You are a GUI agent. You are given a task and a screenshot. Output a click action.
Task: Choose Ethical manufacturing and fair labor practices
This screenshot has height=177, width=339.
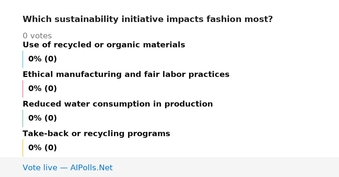(x=126, y=75)
